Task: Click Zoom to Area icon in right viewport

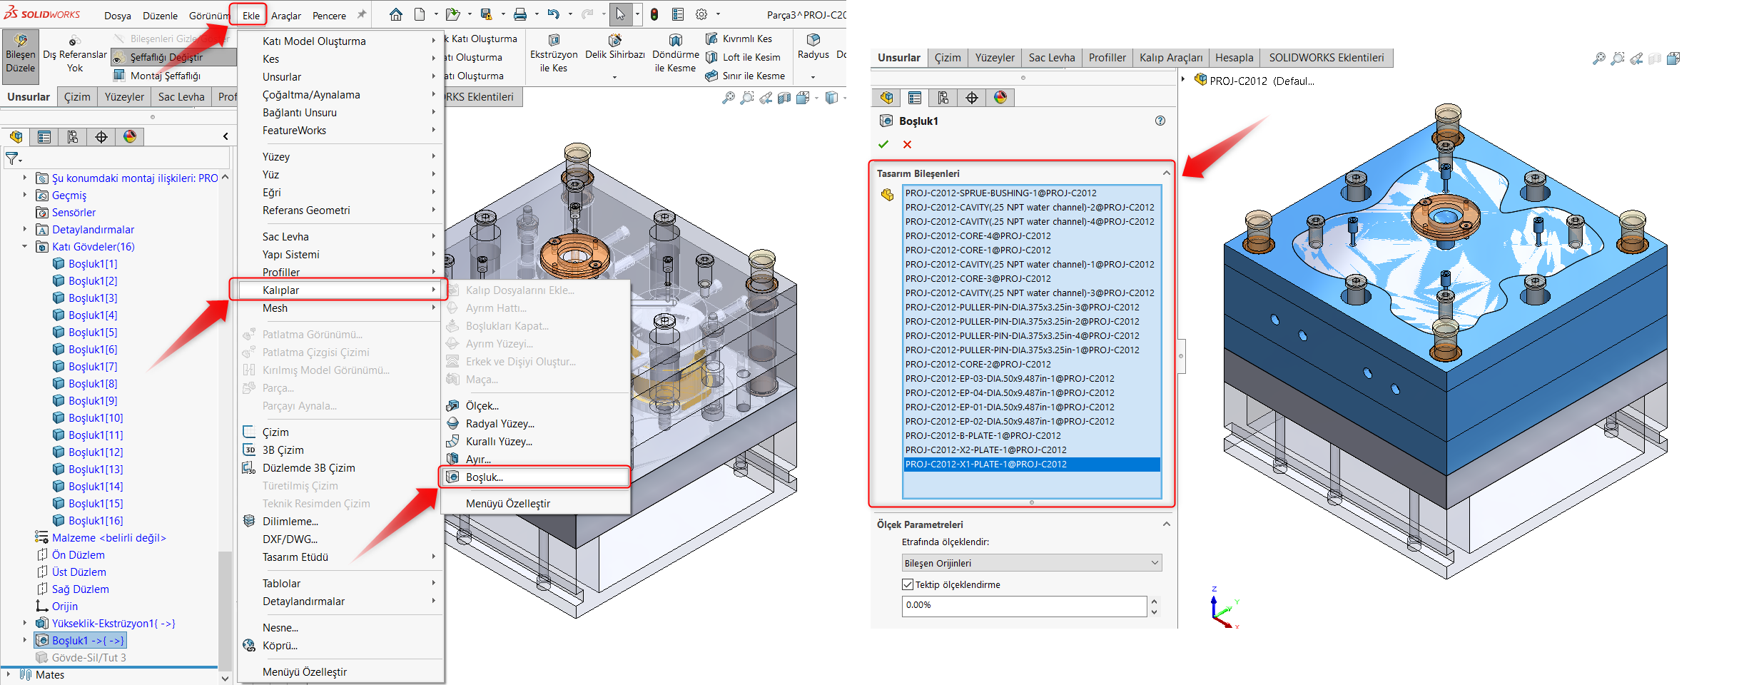Action: click(x=1618, y=59)
